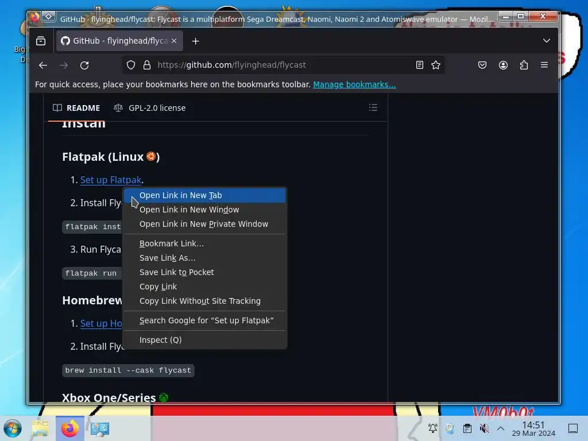Screen dimensions: 588x441
Task: Select Save Link to Pocket
Action: tap(205, 272)
